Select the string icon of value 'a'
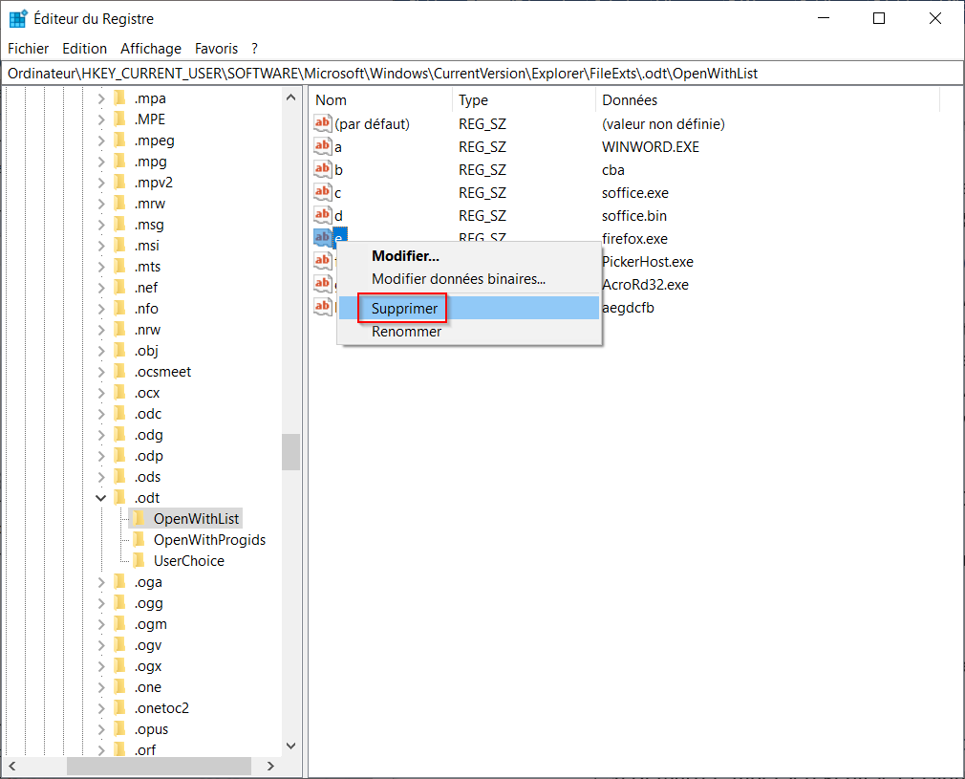Image resolution: width=965 pixels, height=779 pixels. coord(323,146)
